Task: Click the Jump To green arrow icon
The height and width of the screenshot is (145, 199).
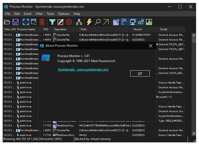Action: pos(106,22)
